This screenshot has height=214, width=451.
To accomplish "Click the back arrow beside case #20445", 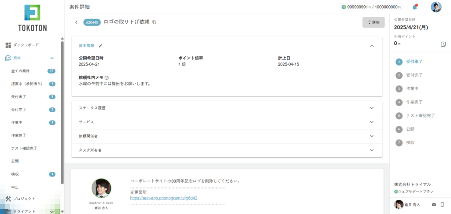I will [76, 22].
